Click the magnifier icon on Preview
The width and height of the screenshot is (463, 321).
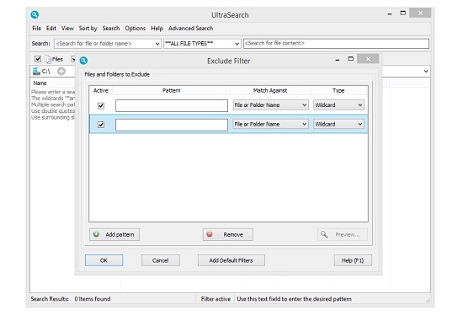(x=324, y=234)
